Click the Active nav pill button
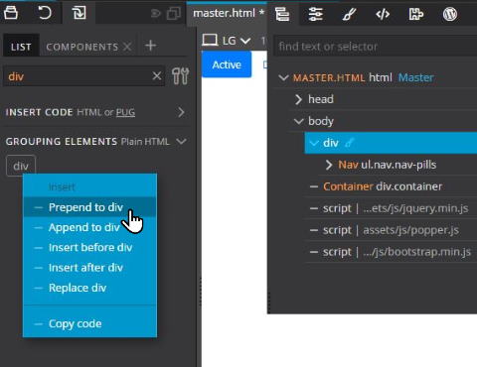The image size is (477, 367). [x=227, y=64]
